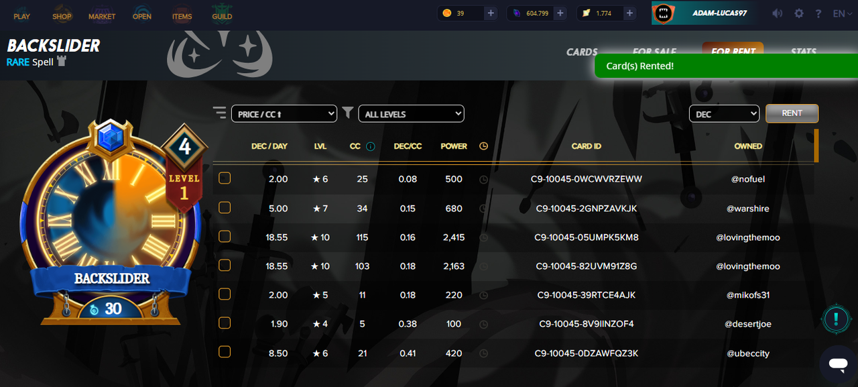Click the exclamation alert icon
The width and height of the screenshot is (858, 387).
[x=837, y=319]
